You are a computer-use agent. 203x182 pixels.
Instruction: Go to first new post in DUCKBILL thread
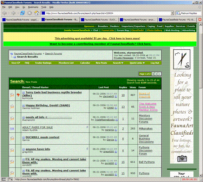pyautogui.click(x=23, y=137)
